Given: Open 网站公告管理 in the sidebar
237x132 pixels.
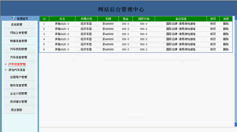Looking at the screenshot, I should [x=19, y=33].
